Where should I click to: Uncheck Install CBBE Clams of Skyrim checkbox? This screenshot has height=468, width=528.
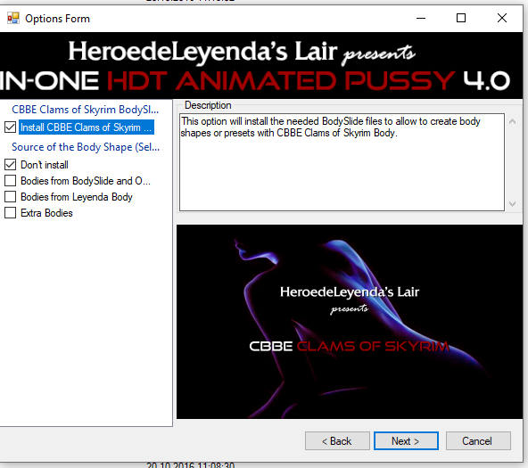(10, 127)
